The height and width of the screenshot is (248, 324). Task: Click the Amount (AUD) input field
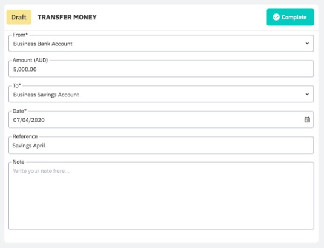click(x=161, y=69)
